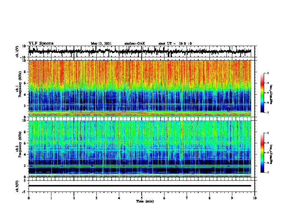Click the "-7" value on ch.2 colorbar
The width and height of the screenshot is (287, 222).
[267, 172]
